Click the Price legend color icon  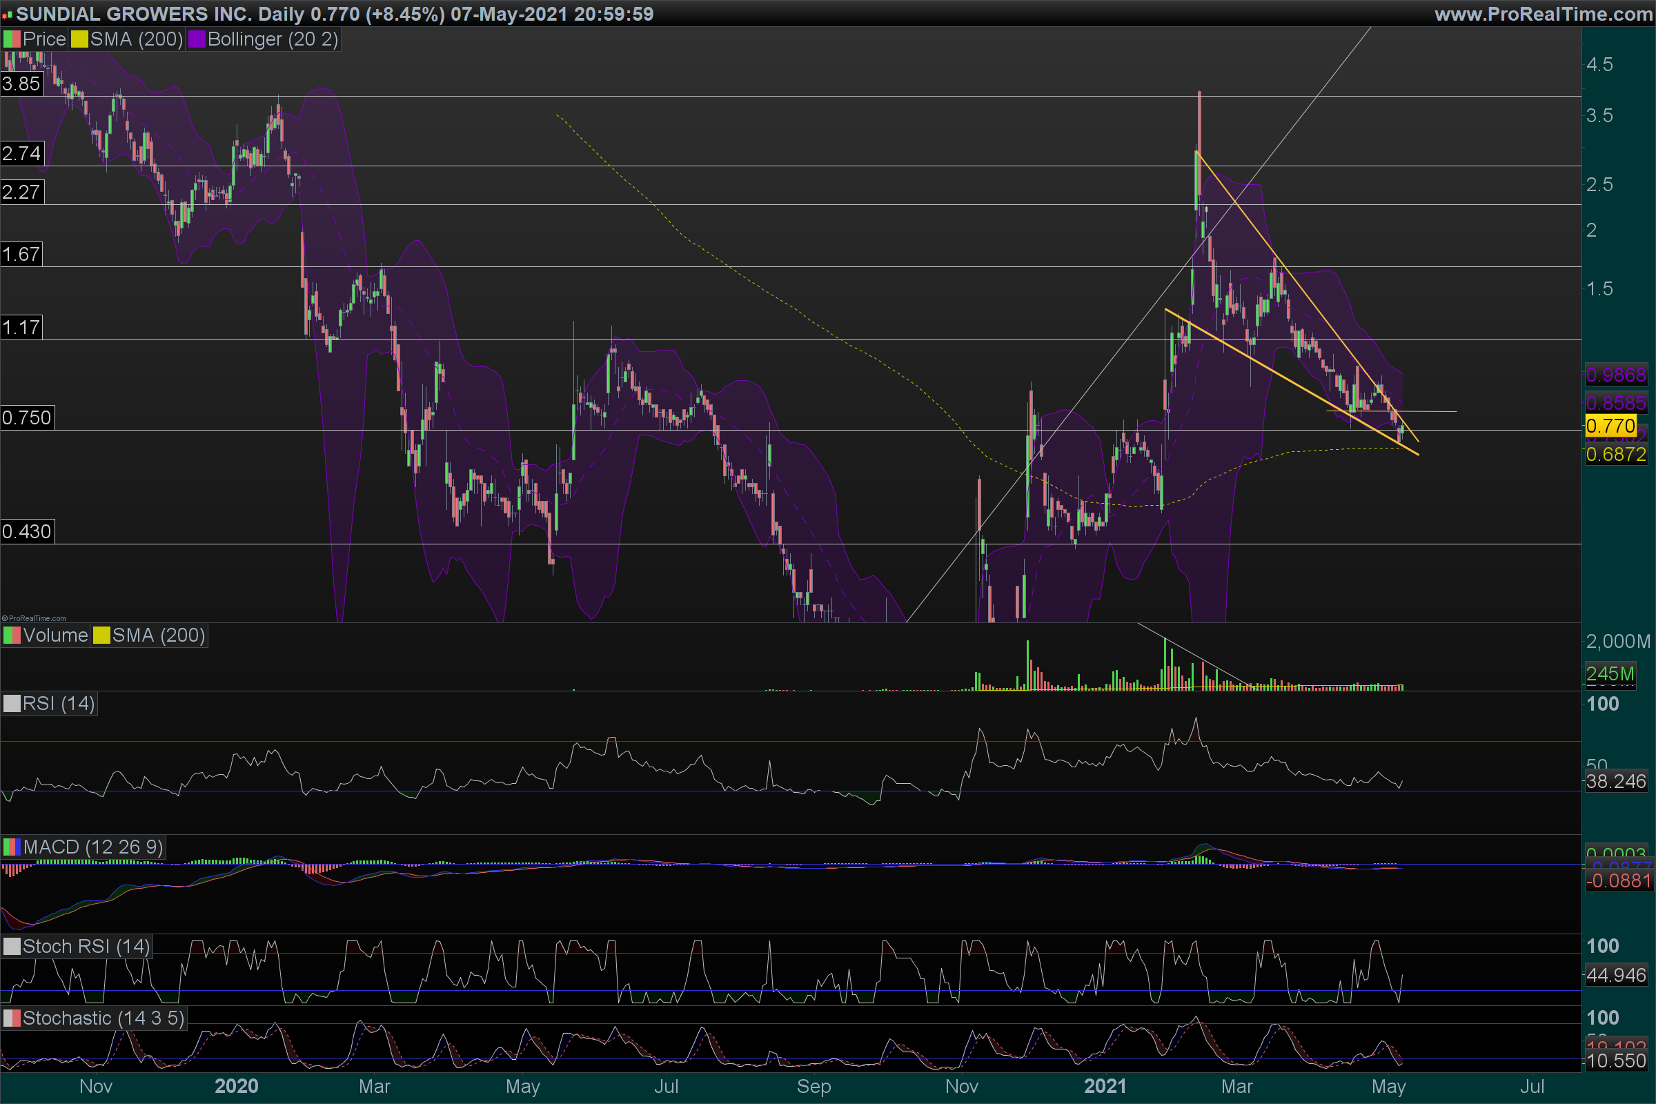click(x=12, y=39)
